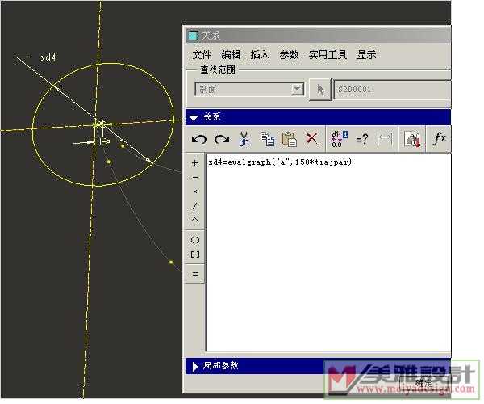Insert parentheses operator button
484x404 pixels.
[x=195, y=240]
